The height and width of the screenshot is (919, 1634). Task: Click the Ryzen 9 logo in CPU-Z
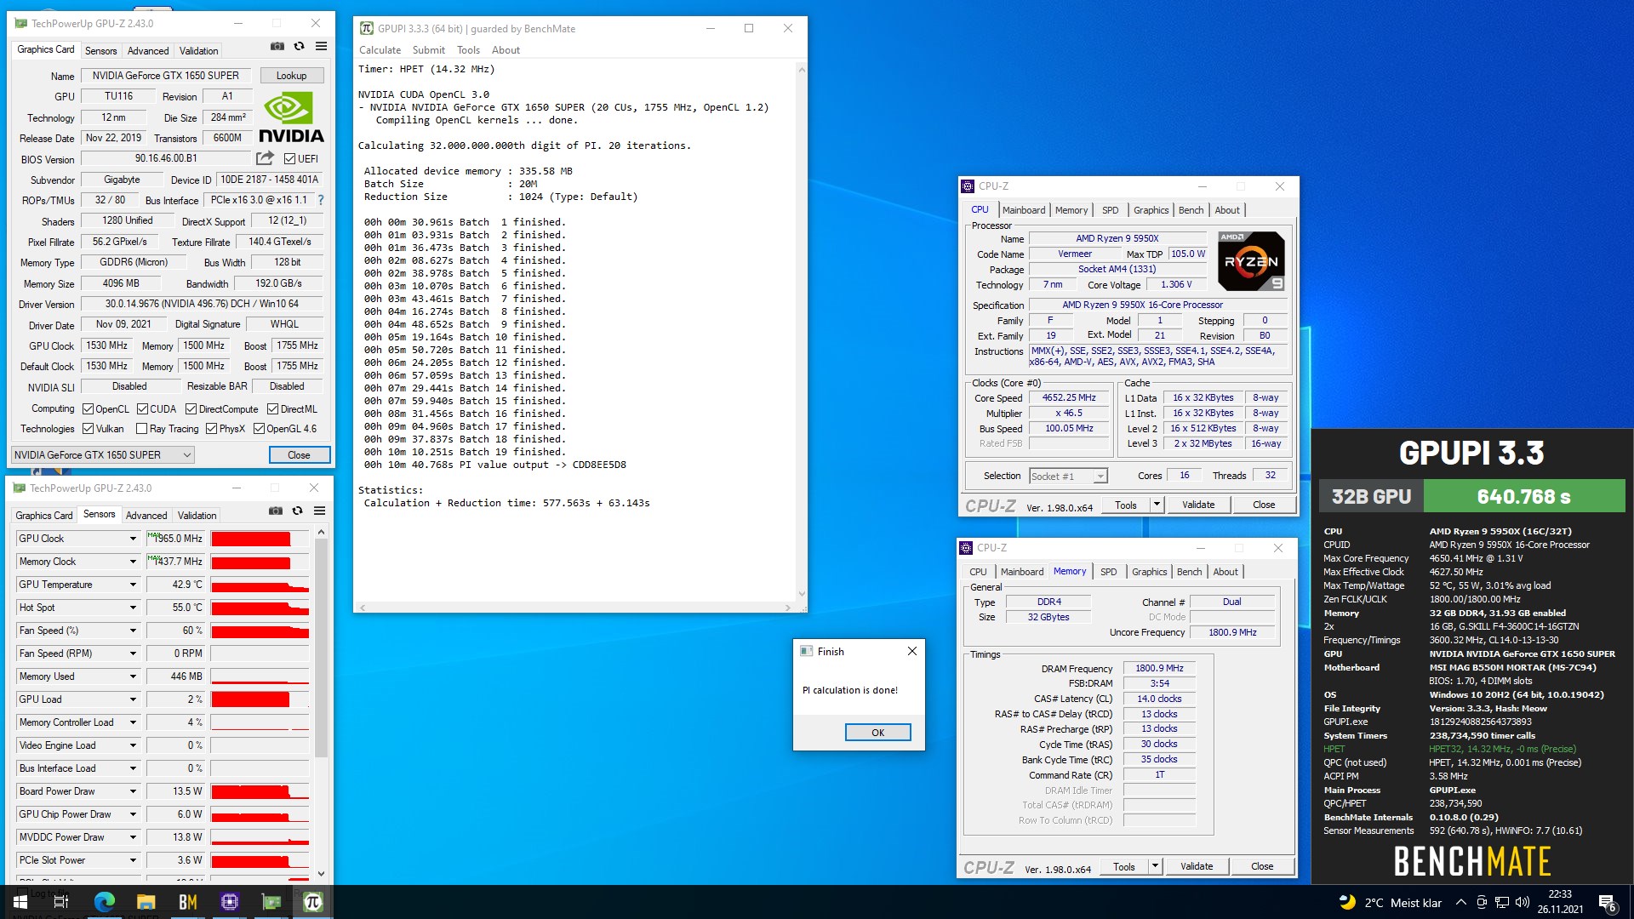pyautogui.click(x=1251, y=261)
